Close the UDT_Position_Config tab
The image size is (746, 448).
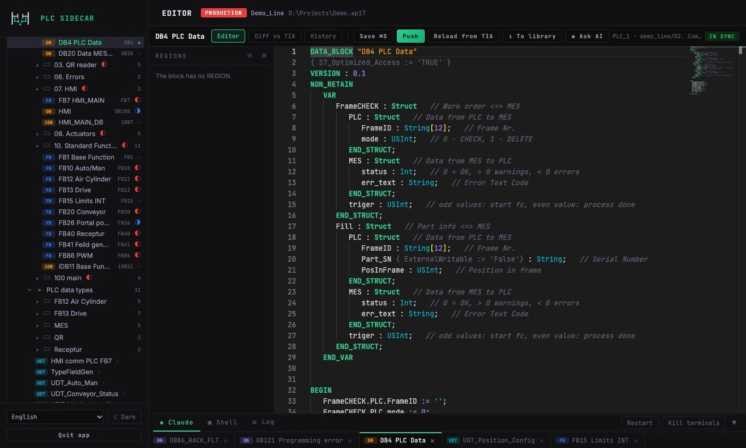coord(542,440)
